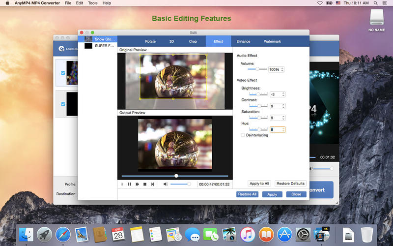Click the Hue value stepper arrows
The width and height of the screenshot is (393, 246).
tap(283, 129)
